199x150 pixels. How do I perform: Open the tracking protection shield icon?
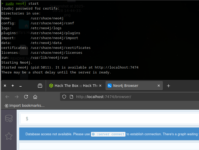click(64, 97)
